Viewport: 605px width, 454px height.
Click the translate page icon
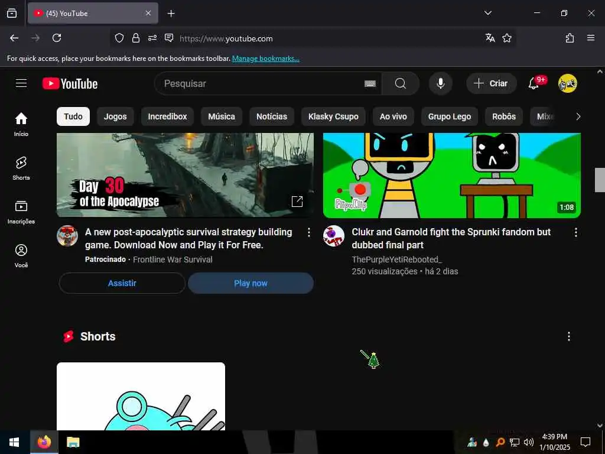click(x=490, y=38)
